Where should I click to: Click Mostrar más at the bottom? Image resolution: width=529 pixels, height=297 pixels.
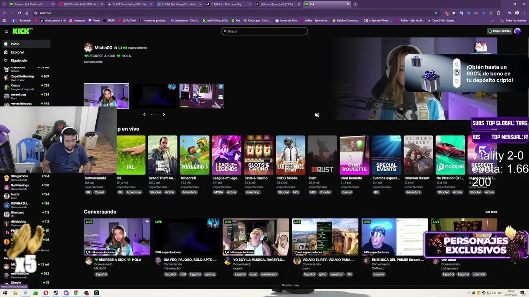point(291,285)
